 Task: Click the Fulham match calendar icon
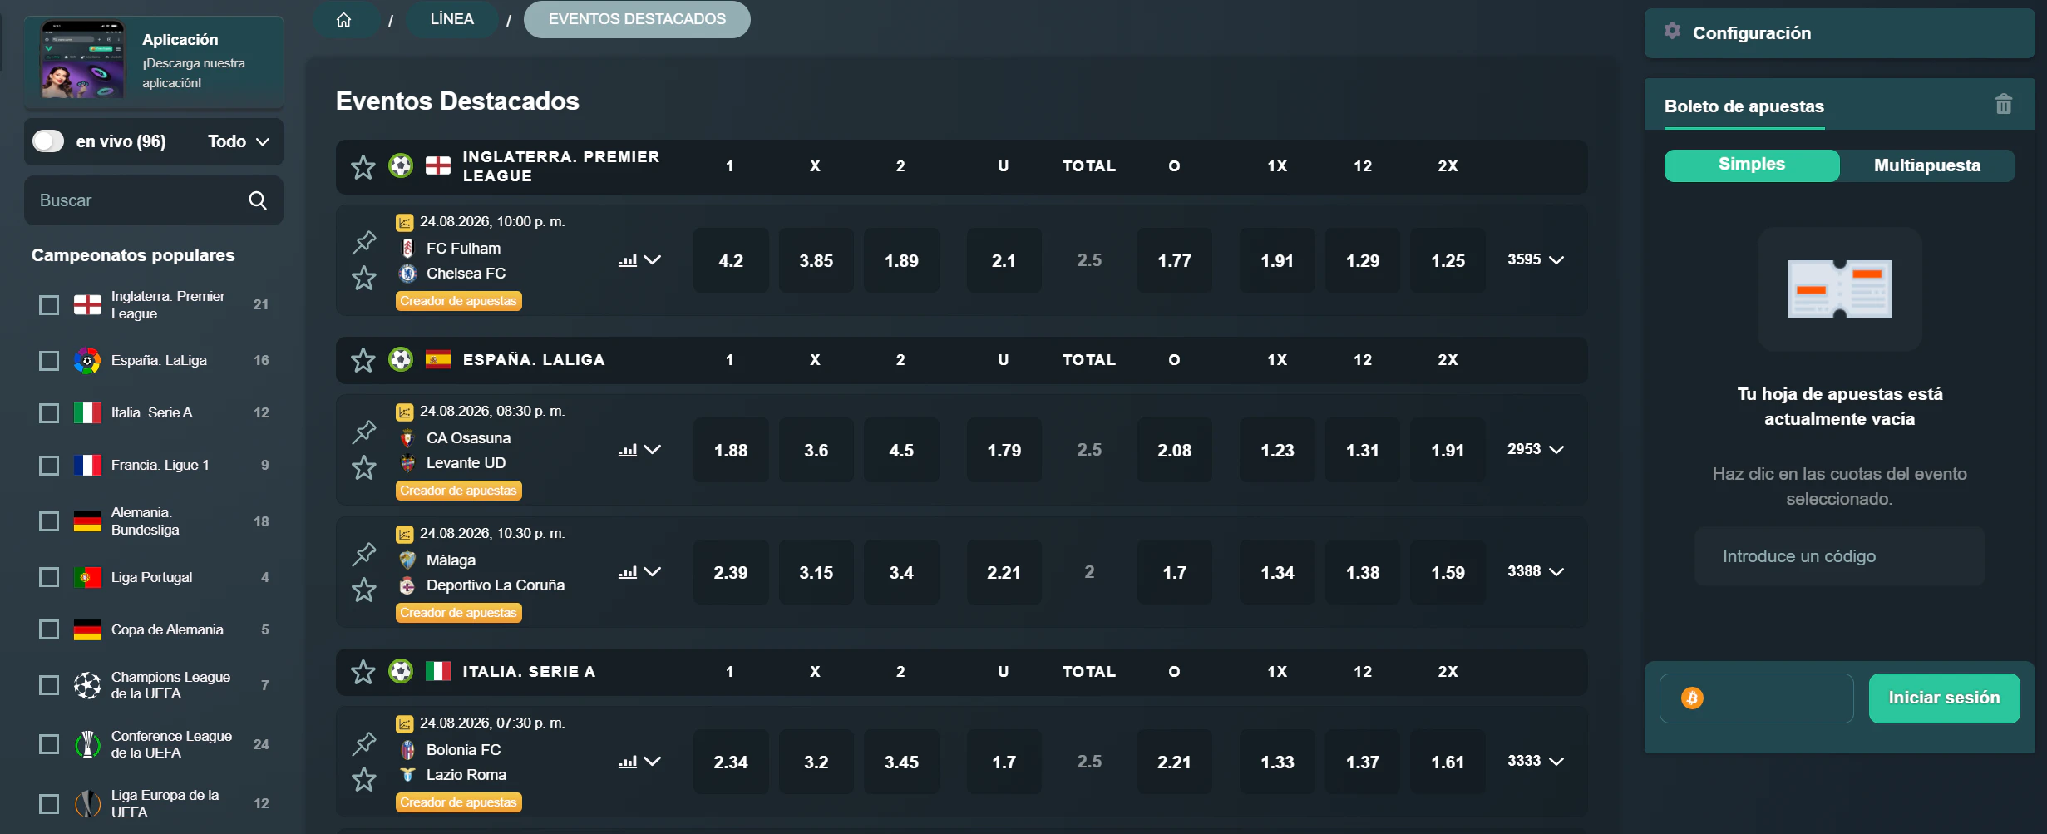coord(404,222)
